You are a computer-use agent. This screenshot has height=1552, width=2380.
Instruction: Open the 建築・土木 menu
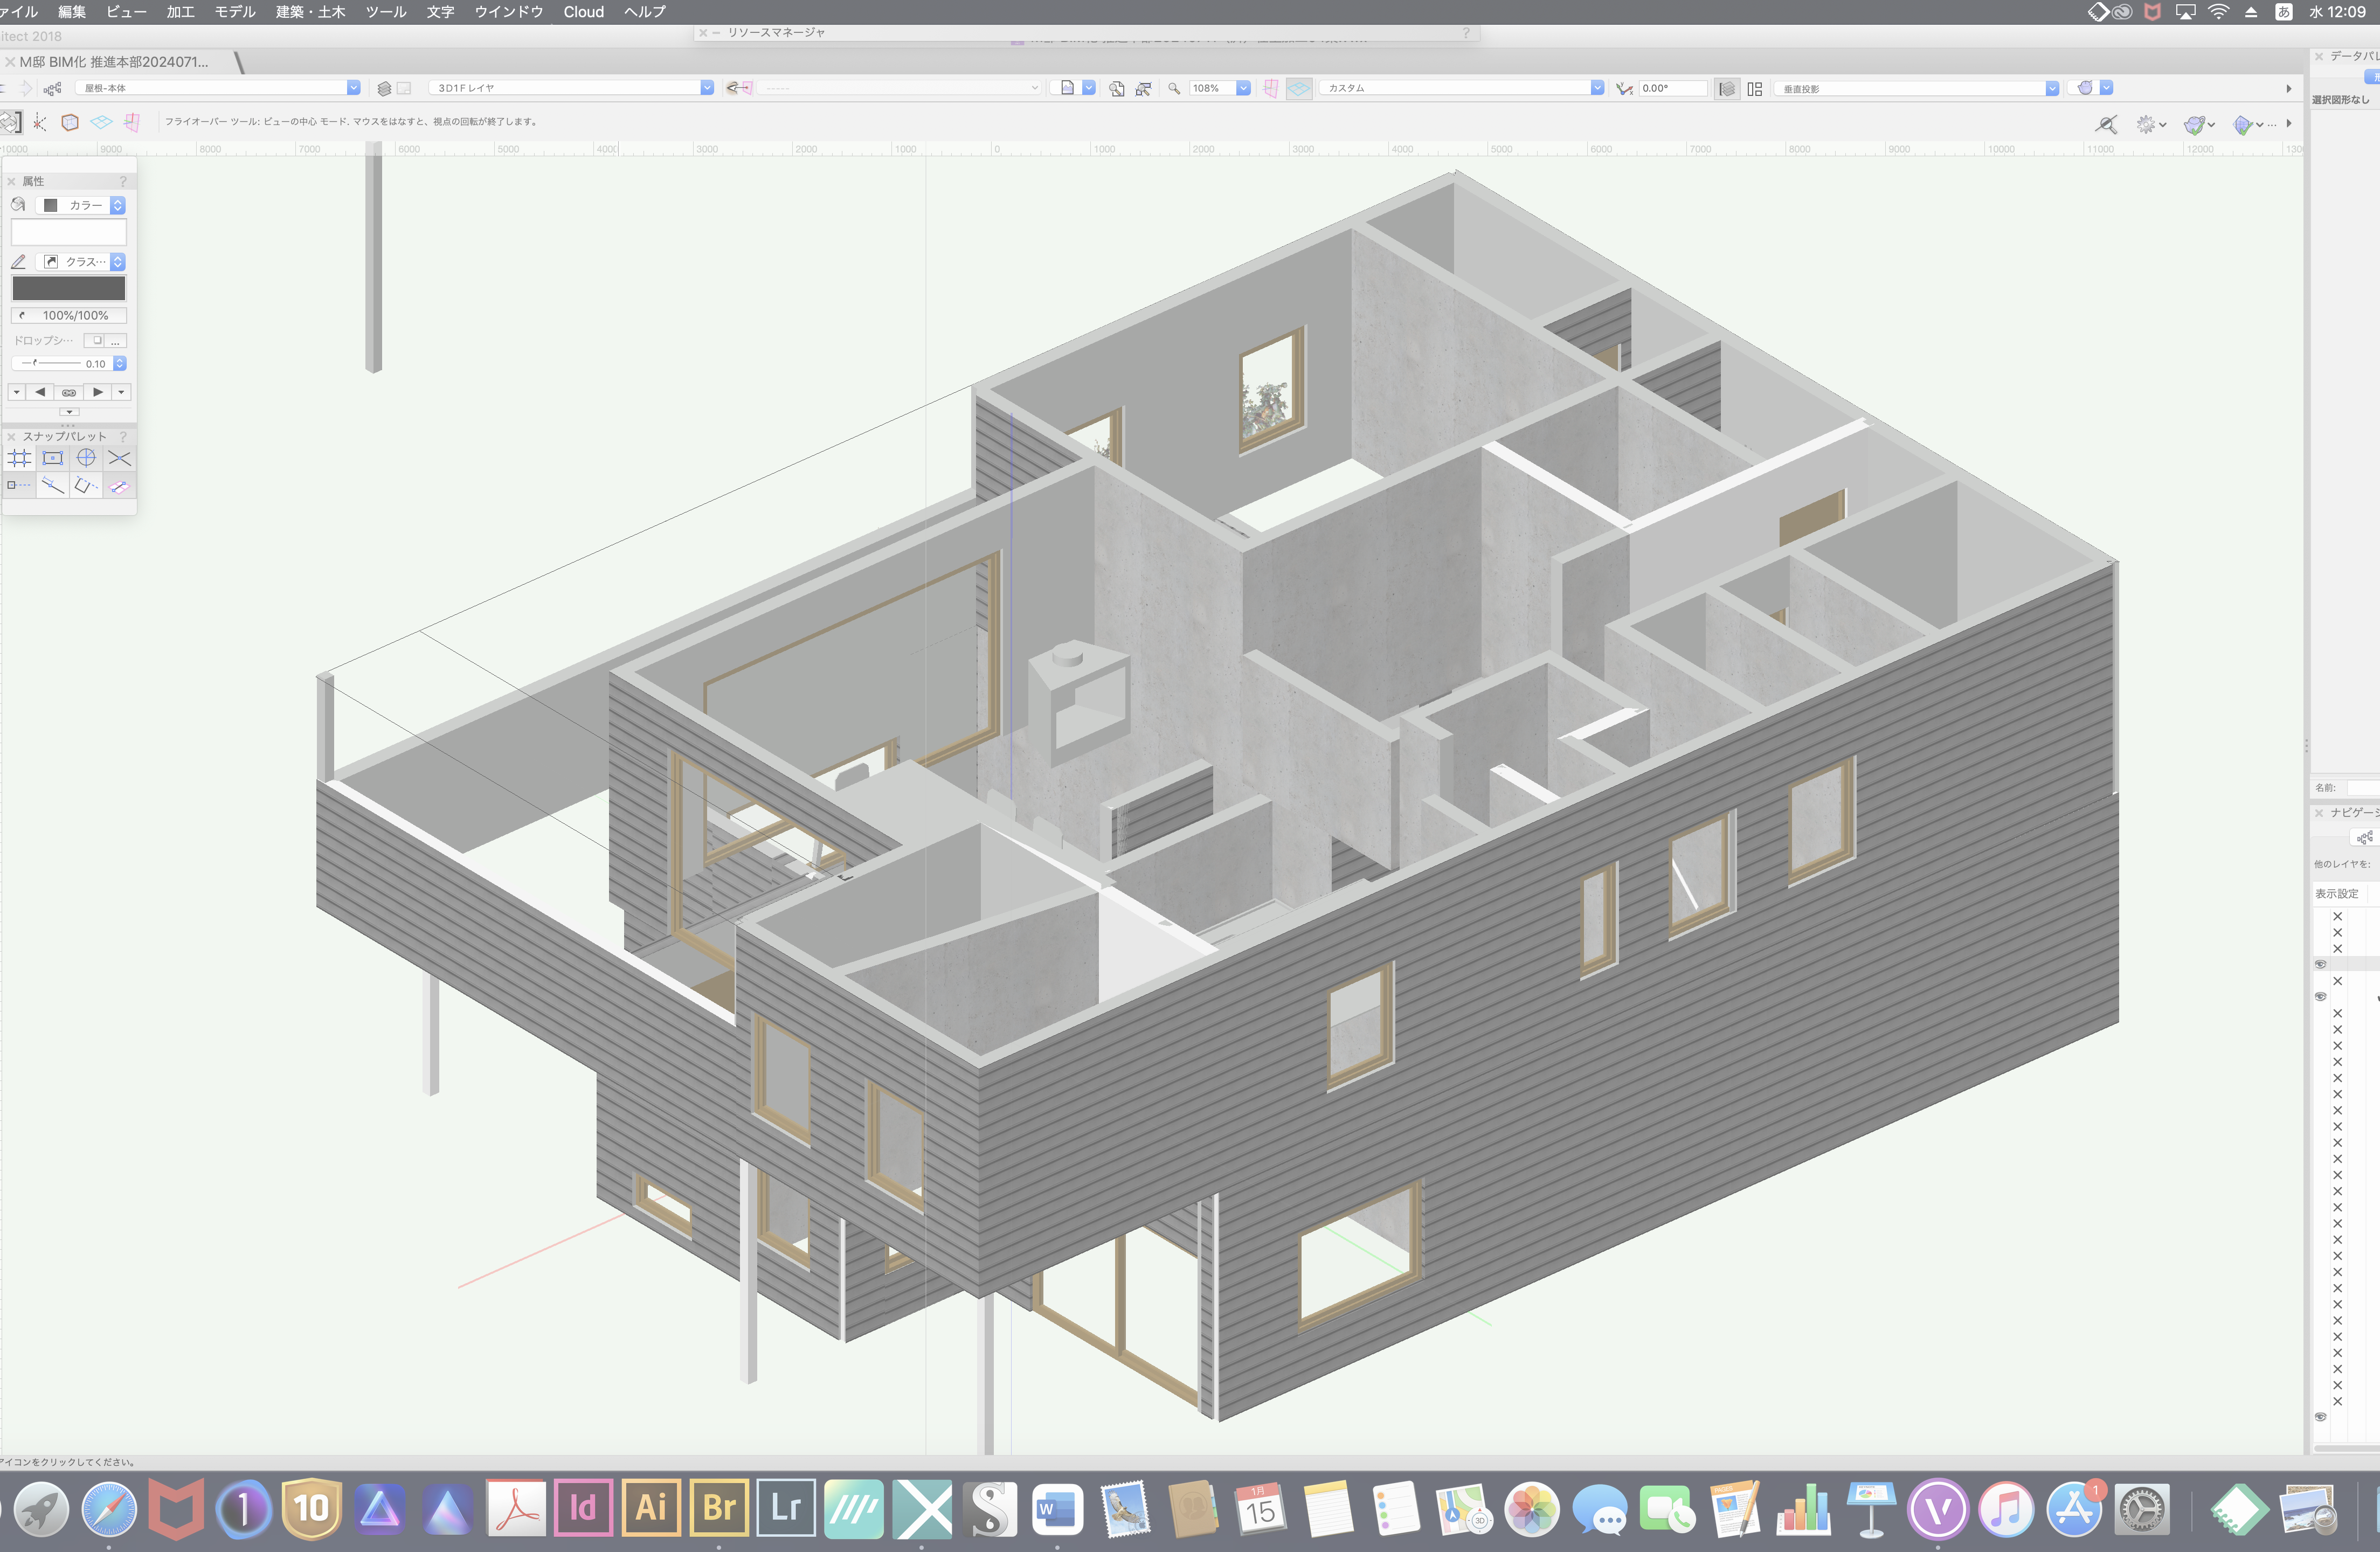coord(310,12)
